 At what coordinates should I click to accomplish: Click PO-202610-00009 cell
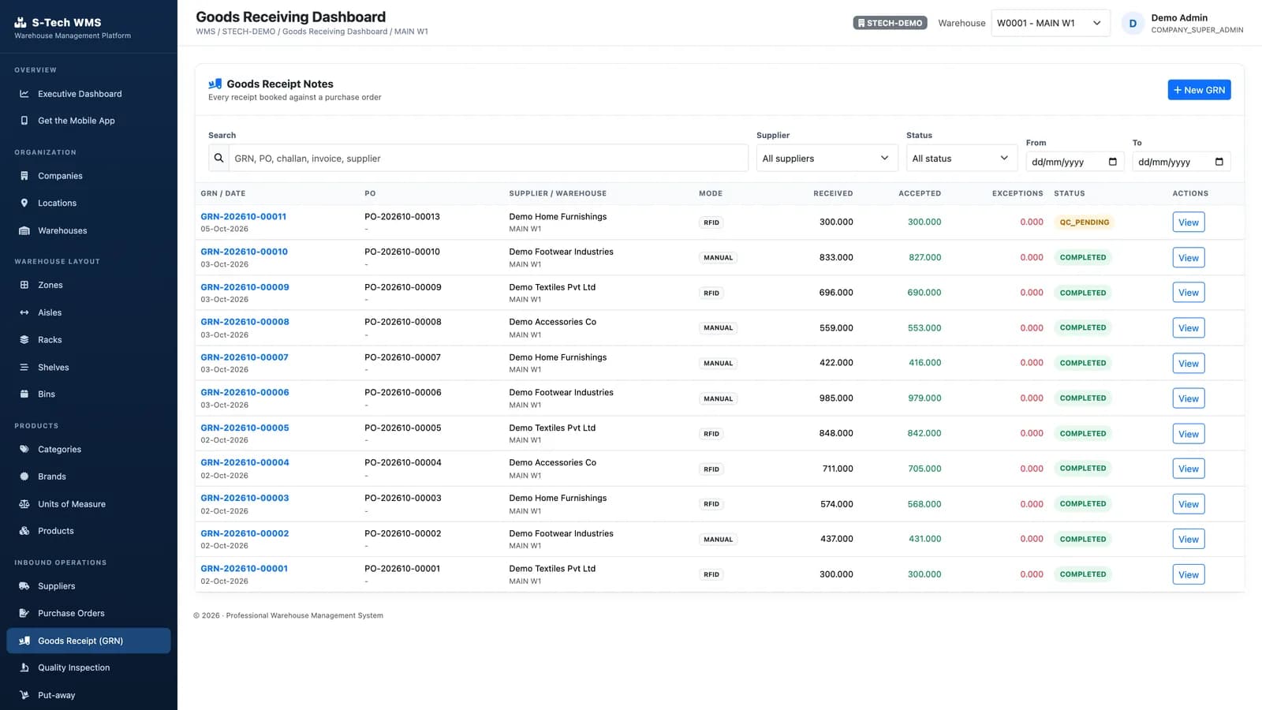click(403, 287)
